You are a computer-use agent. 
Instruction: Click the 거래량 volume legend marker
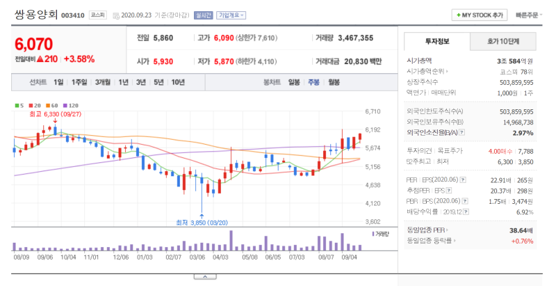coord(373,234)
